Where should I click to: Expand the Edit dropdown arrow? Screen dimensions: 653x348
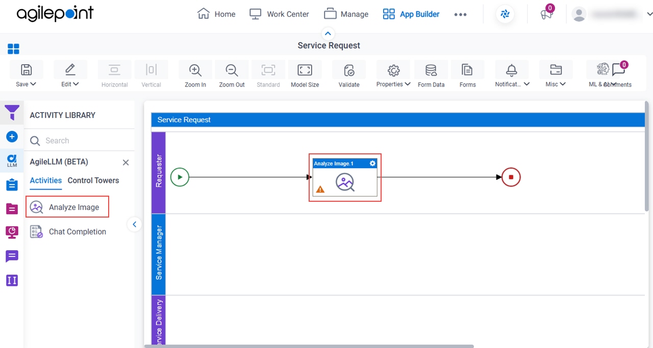click(76, 84)
